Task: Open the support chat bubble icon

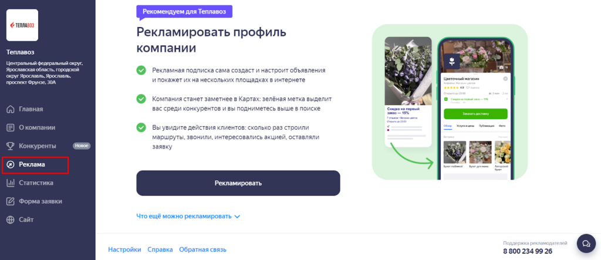Action: (586, 244)
